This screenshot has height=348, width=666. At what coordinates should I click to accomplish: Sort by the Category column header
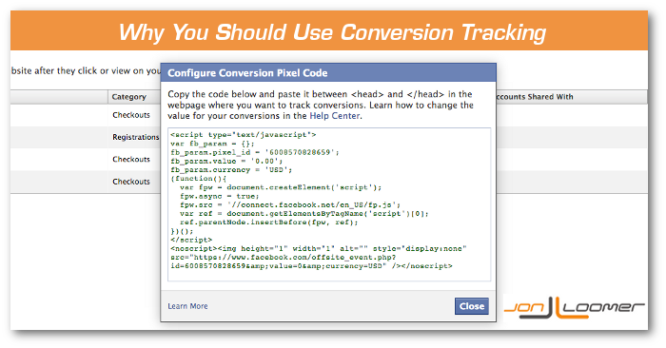point(129,97)
